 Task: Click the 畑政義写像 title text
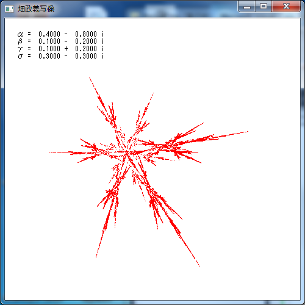click(x=36, y=9)
